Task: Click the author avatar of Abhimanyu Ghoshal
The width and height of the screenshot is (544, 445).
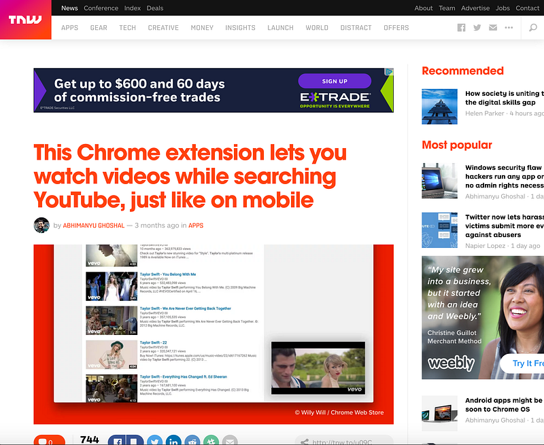Action: 41,226
